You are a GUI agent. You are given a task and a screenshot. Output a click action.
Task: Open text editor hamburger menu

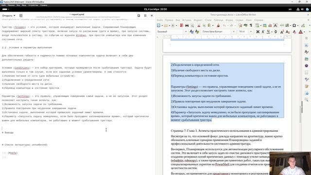point(145,16)
